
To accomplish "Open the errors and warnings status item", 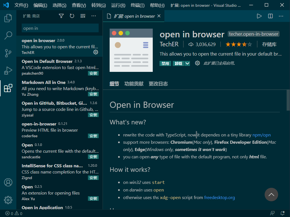I will coord(14,213).
